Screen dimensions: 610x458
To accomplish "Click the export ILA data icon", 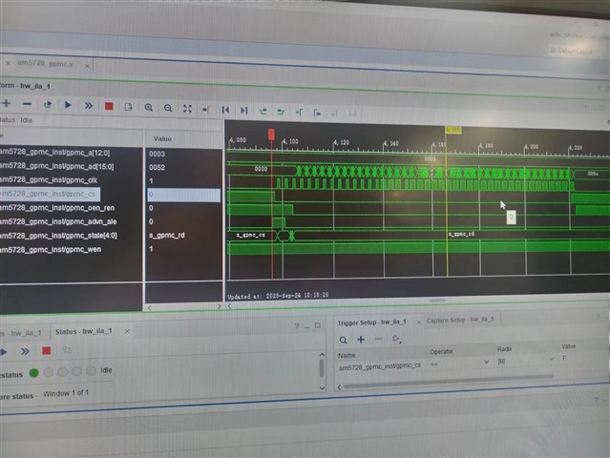I will pos(128,107).
